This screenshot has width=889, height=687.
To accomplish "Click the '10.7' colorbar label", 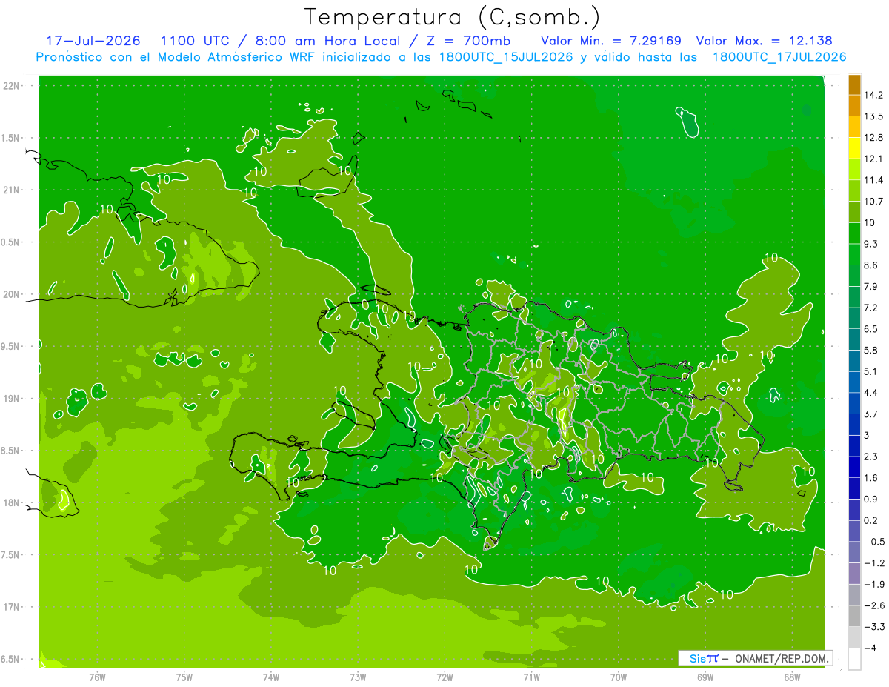I will (x=875, y=202).
